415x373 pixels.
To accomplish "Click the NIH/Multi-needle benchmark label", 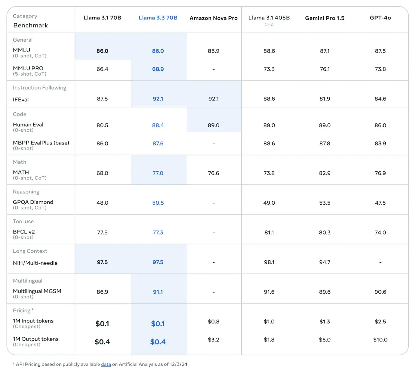I will [35, 263].
